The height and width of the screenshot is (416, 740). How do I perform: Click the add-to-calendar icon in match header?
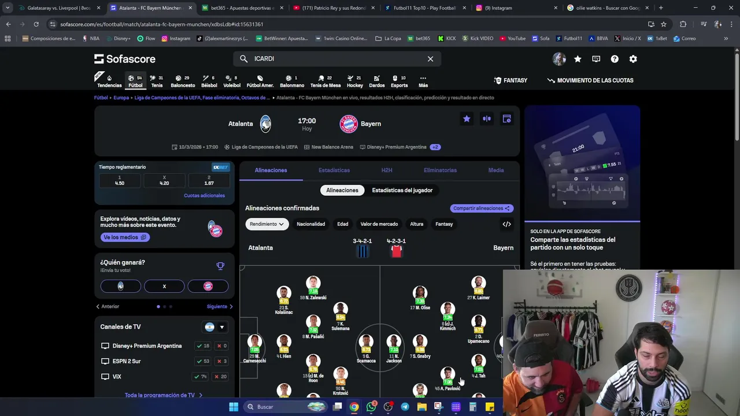coord(506,119)
